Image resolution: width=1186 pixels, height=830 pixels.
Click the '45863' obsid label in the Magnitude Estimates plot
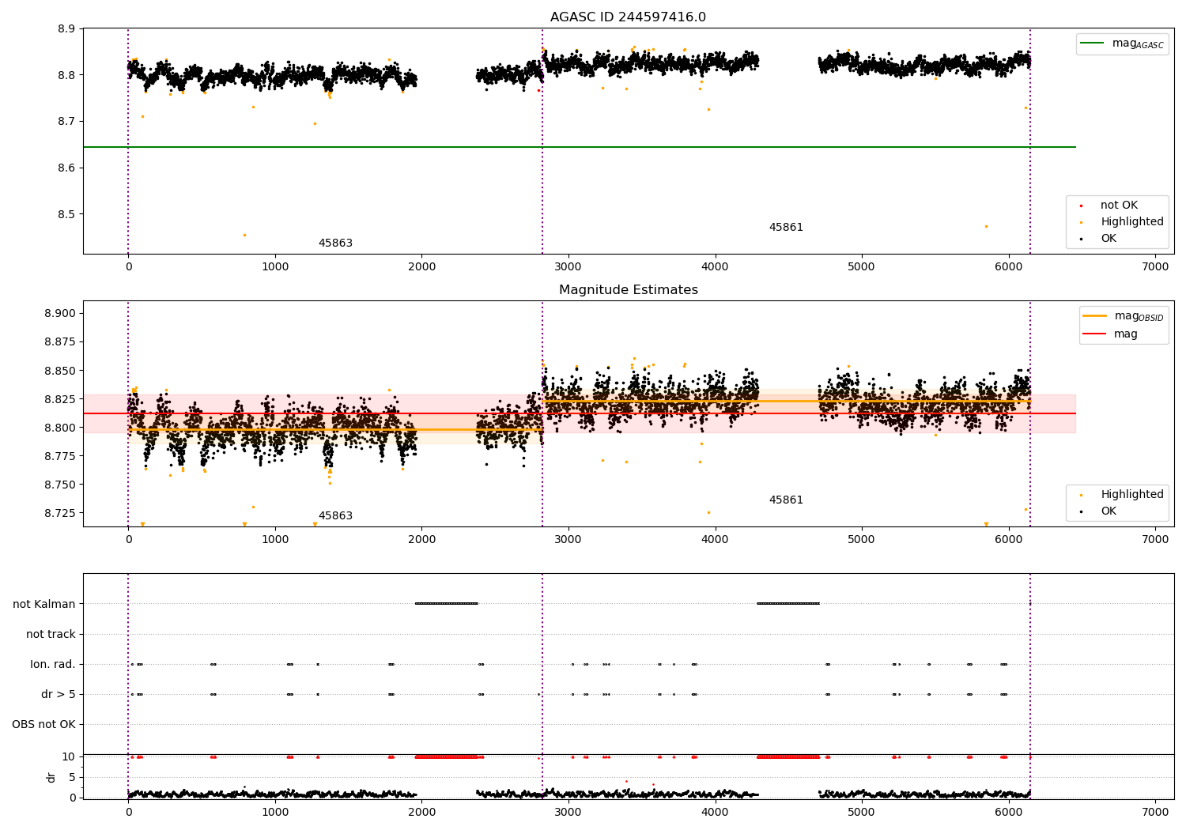[x=335, y=516]
